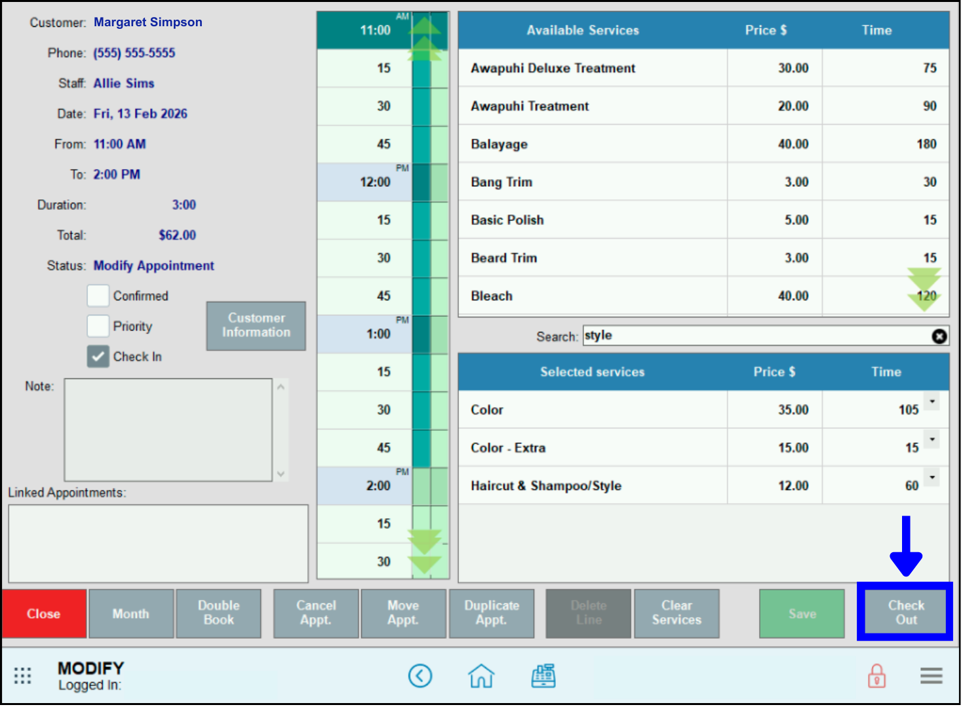Image resolution: width=963 pixels, height=707 pixels.
Task: Uncheck the Check In checkbox
Action: click(98, 357)
